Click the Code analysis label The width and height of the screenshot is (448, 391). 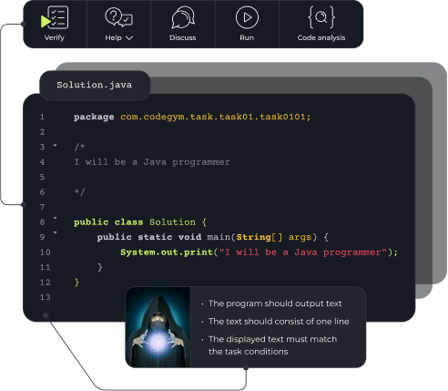point(321,37)
